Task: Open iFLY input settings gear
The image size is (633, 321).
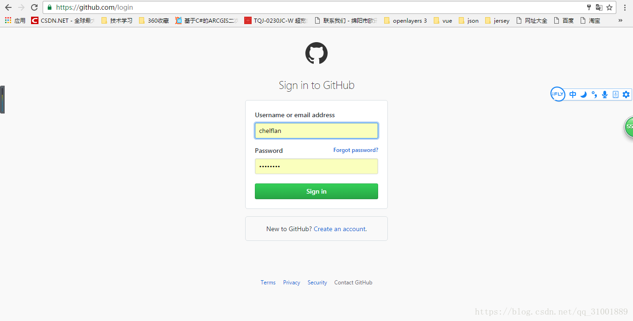Action: pyautogui.click(x=626, y=94)
